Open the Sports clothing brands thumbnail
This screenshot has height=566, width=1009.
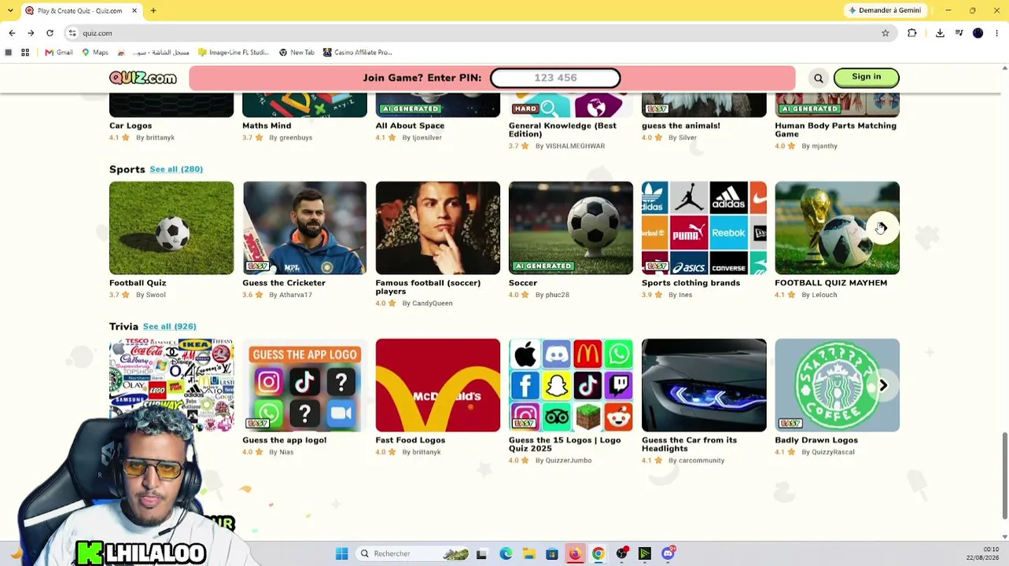click(704, 228)
